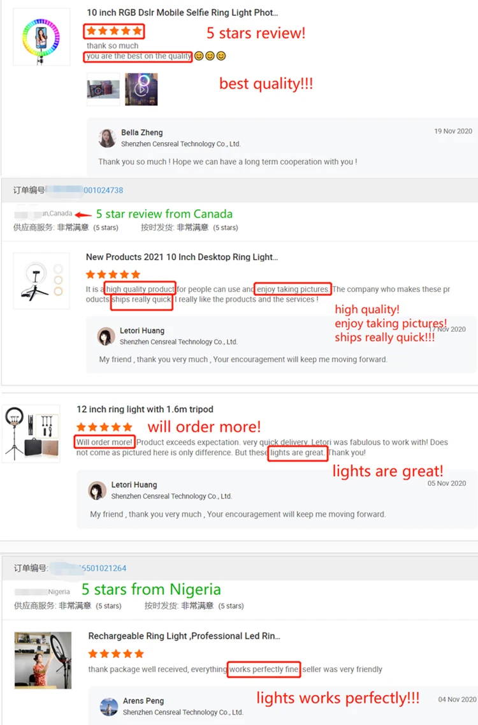Click the five-star rating on RGB light review

pyautogui.click(x=113, y=31)
